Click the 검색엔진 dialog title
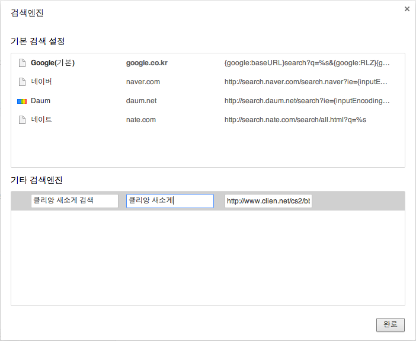Image resolution: width=416 pixels, height=341 pixels. tap(27, 12)
